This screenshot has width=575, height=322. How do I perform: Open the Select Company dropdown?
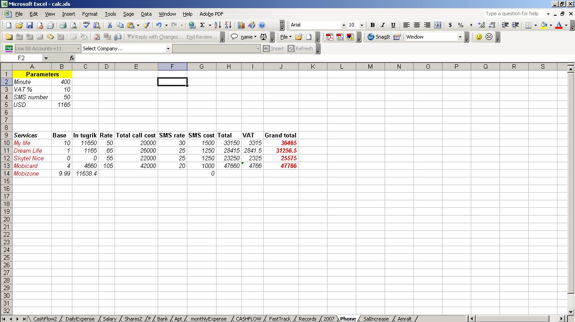click(168, 49)
